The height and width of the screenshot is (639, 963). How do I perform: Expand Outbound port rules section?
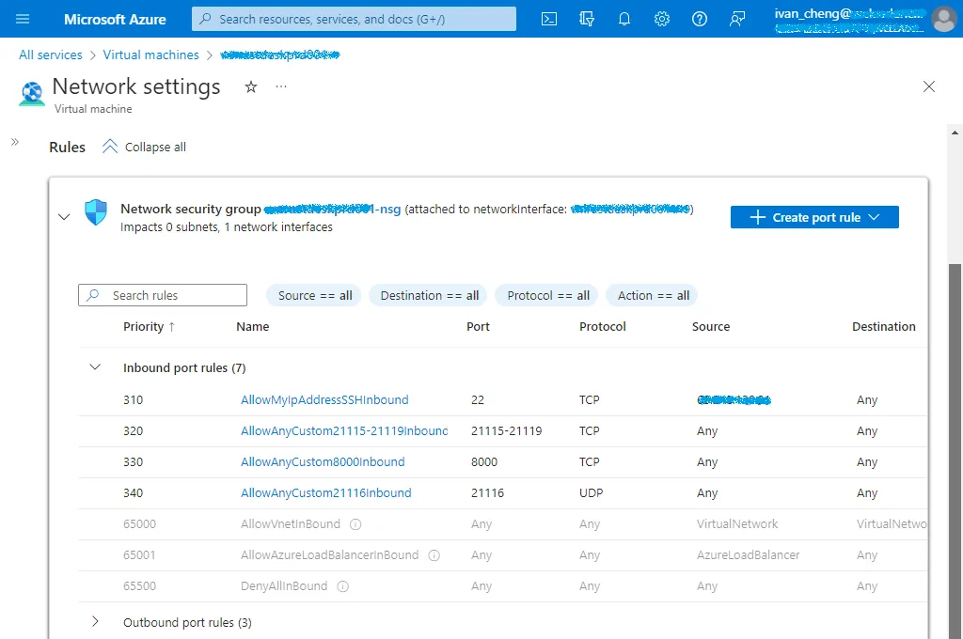(x=95, y=621)
